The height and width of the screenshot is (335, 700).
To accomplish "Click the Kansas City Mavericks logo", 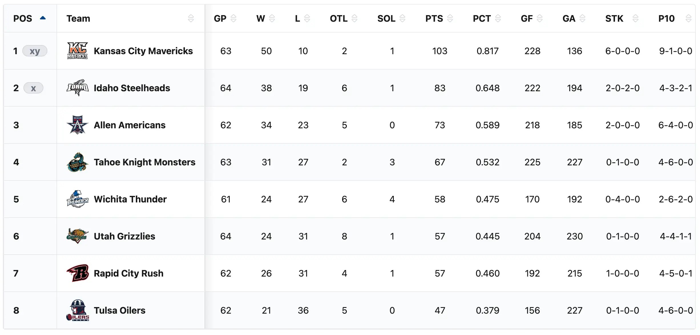I will tap(77, 51).
